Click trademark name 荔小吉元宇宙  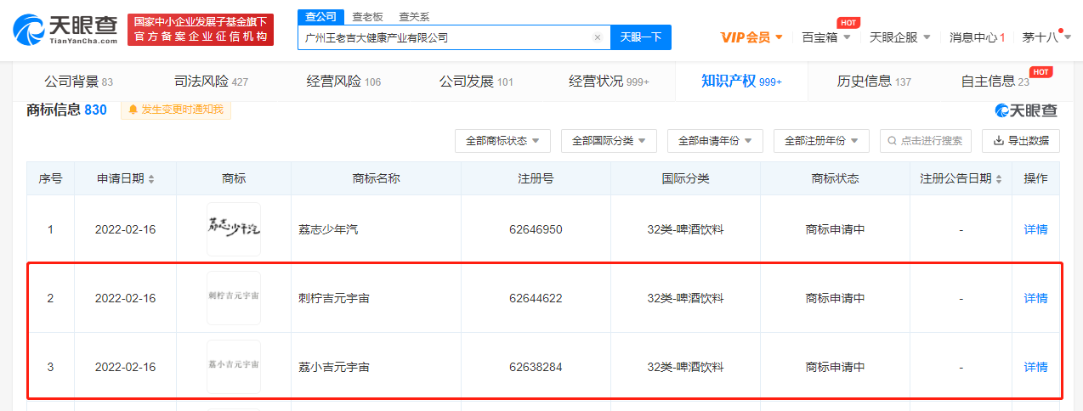tap(334, 367)
